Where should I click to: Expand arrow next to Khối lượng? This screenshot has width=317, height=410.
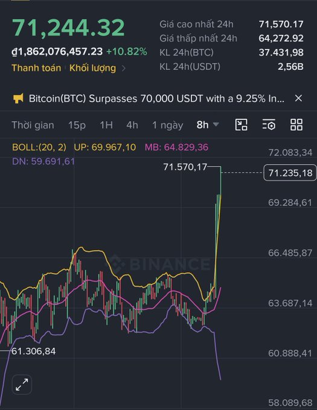pyautogui.click(x=124, y=68)
